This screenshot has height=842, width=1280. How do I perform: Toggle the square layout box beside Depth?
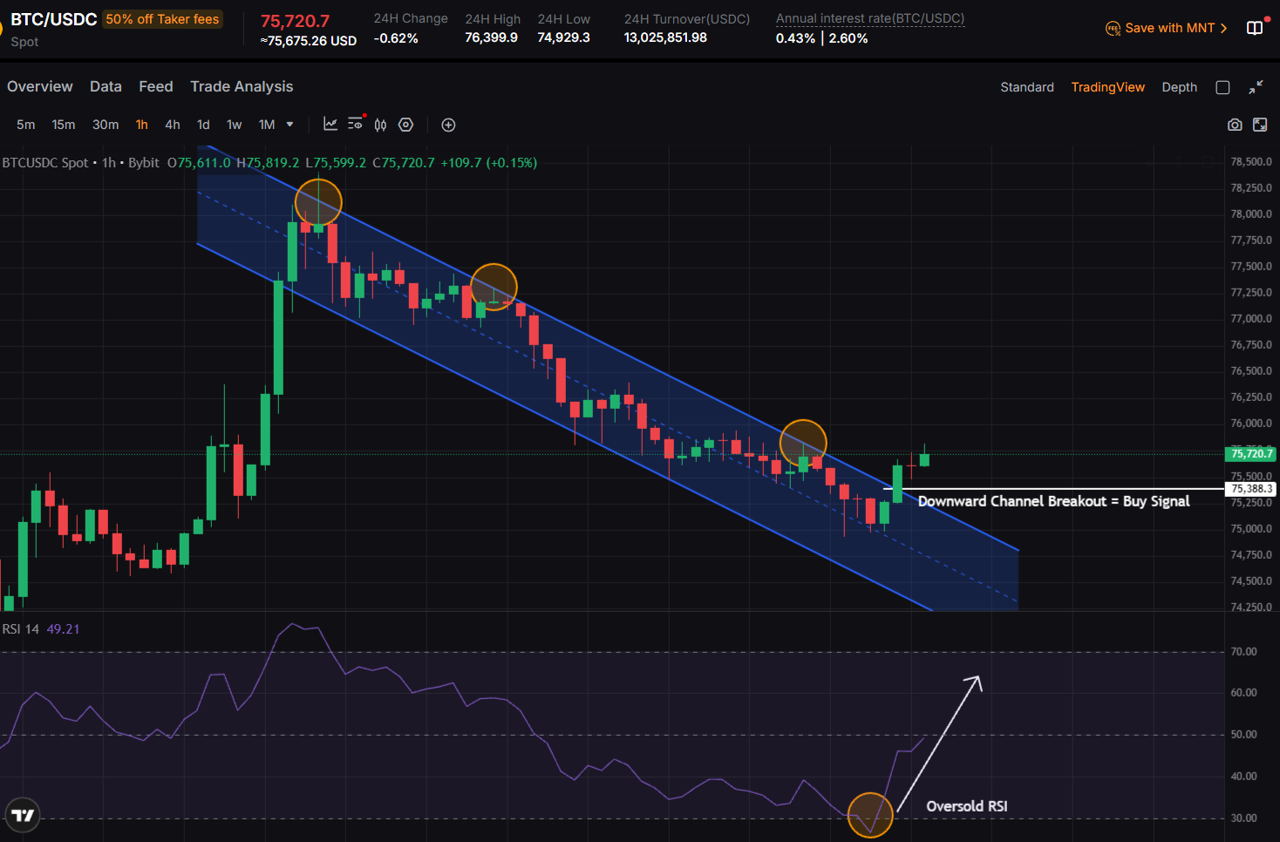(x=1222, y=87)
